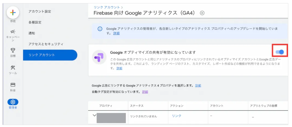292x127 pixels.
Task: Select 通知 menu item
Action: [32, 33]
